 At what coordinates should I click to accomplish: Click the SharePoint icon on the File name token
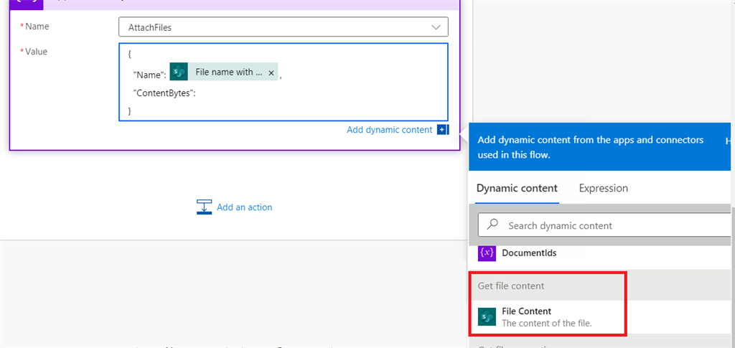pyautogui.click(x=179, y=72)
